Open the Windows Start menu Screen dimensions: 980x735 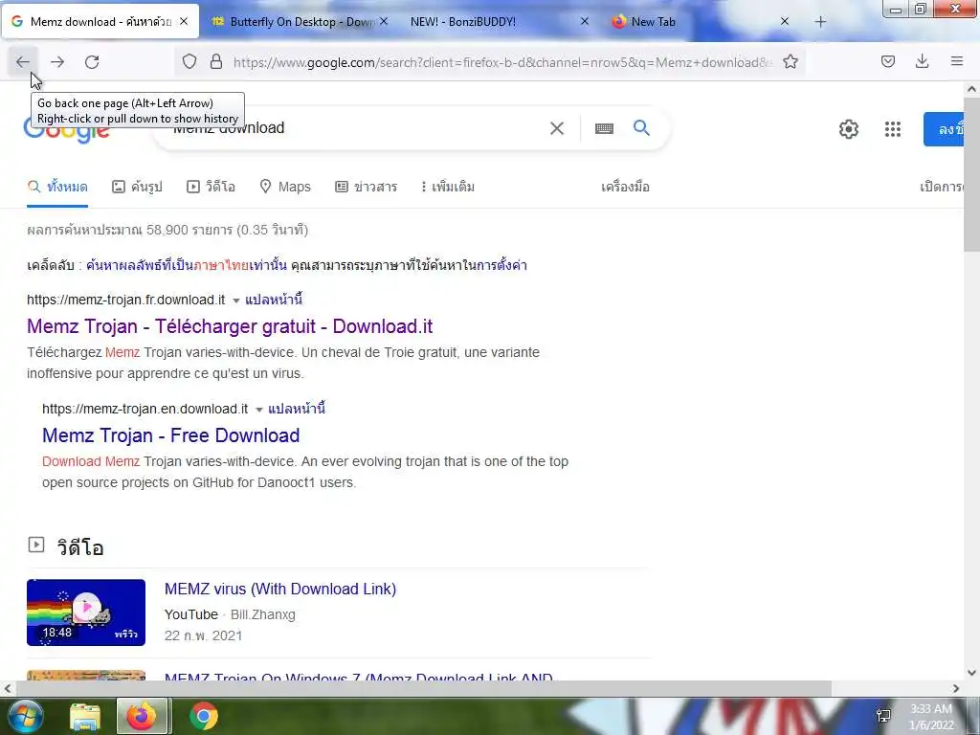(24, 716)
